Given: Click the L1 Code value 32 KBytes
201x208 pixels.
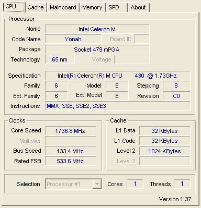Looking at the screenshot, I should [x=165, y=141].
